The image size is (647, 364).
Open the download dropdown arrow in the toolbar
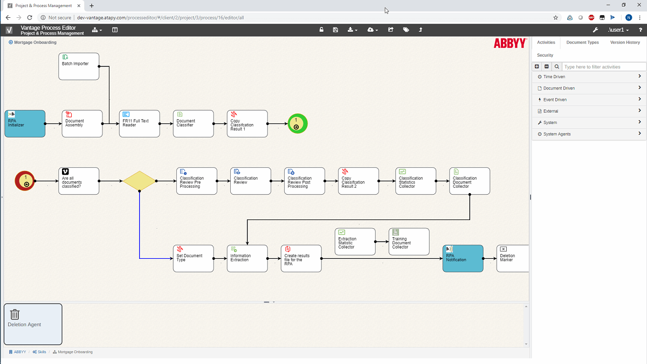(357, 30)
